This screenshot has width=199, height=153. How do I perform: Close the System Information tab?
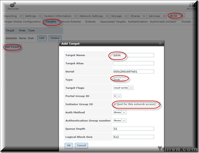coord(75,16)
